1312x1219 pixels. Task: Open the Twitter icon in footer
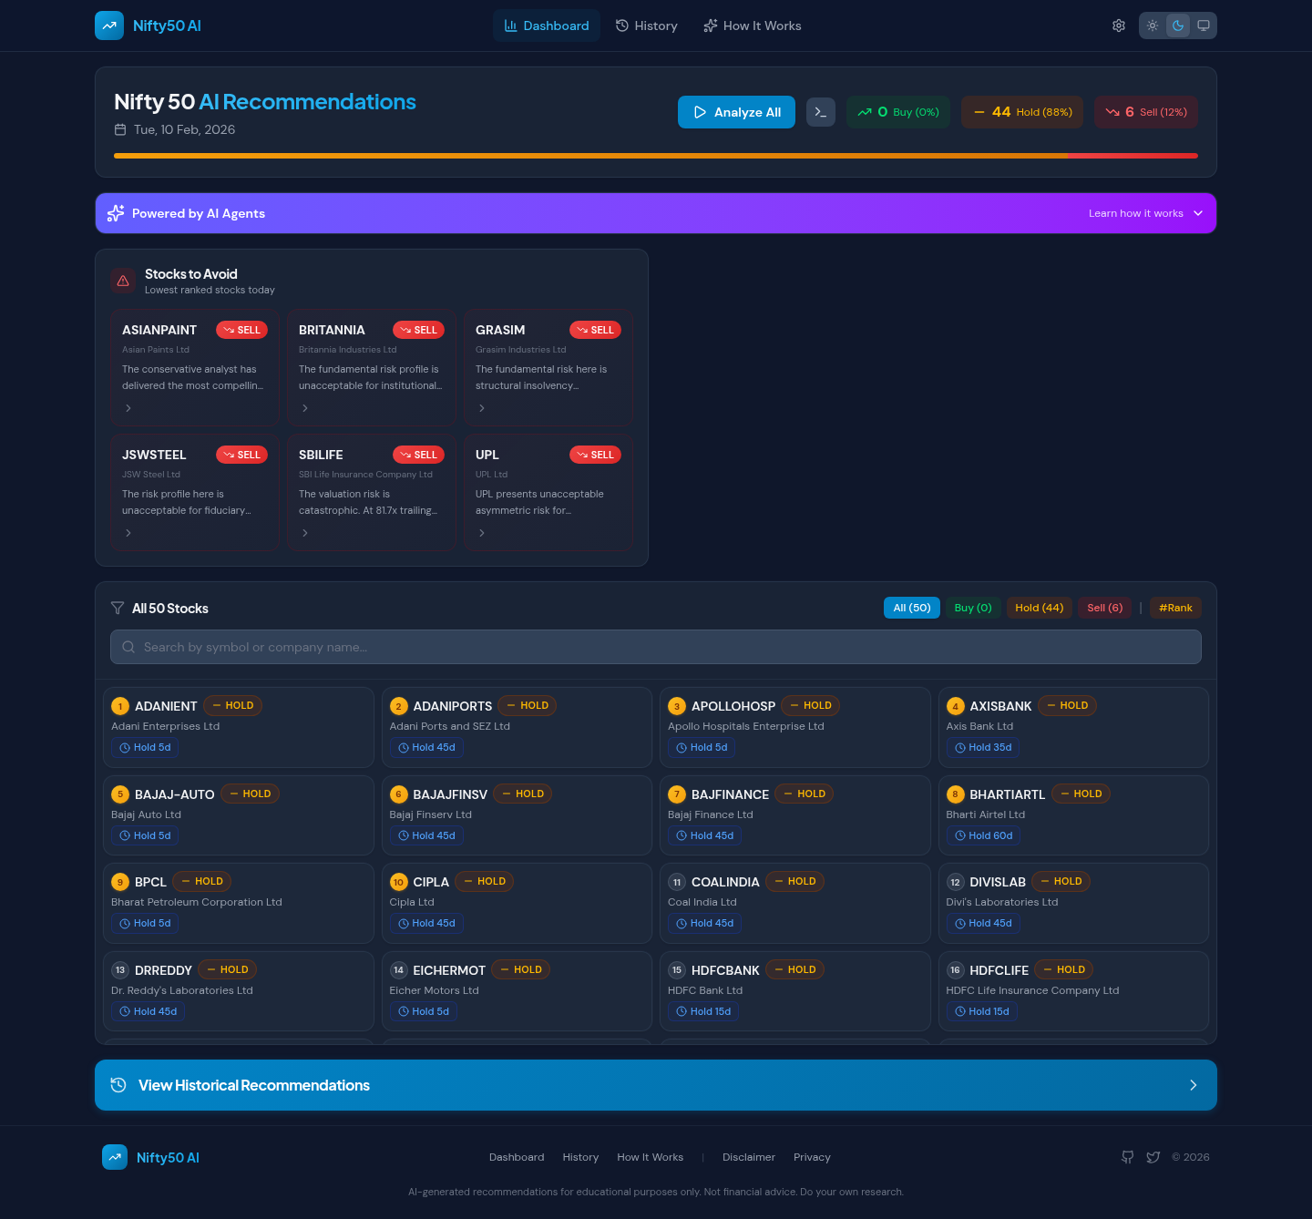tap(1153, 1157)
